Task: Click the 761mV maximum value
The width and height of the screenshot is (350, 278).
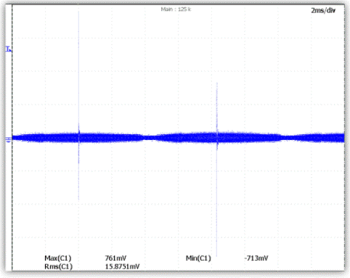Action: 115,258
